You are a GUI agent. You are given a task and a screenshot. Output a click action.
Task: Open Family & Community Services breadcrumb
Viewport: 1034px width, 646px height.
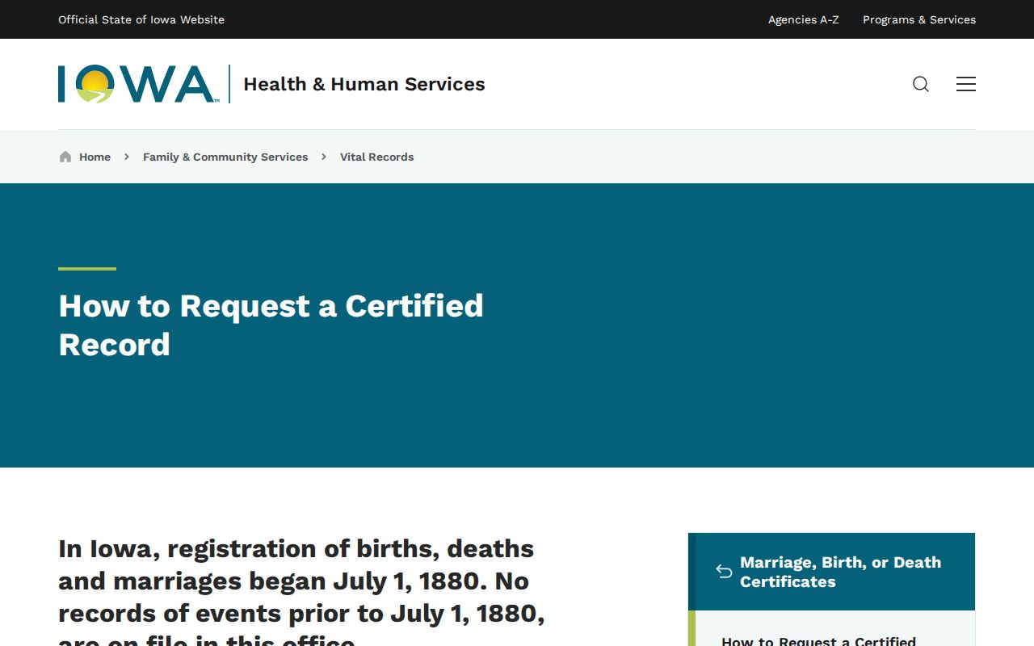(x=225, y=157)
